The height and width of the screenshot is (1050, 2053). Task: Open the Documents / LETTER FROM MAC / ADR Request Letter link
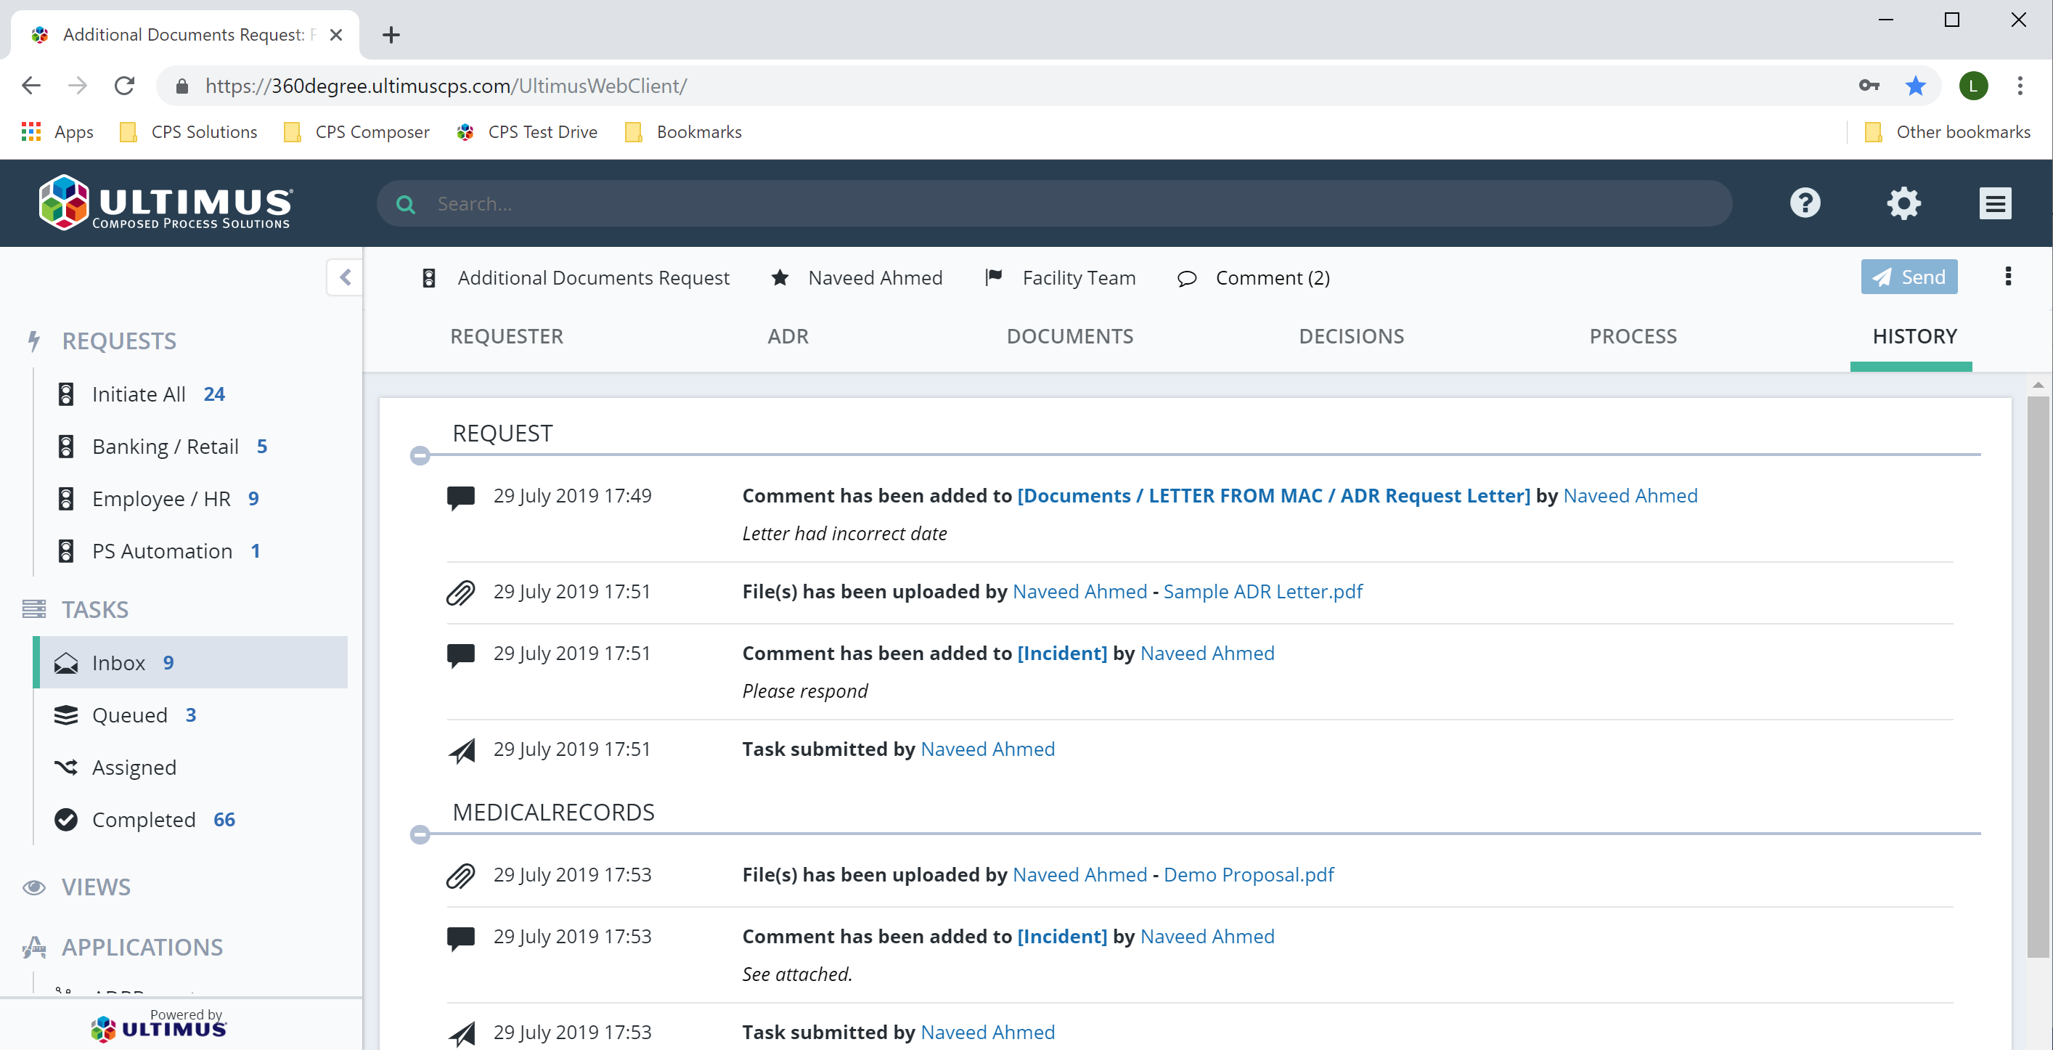pos(1273,495)
